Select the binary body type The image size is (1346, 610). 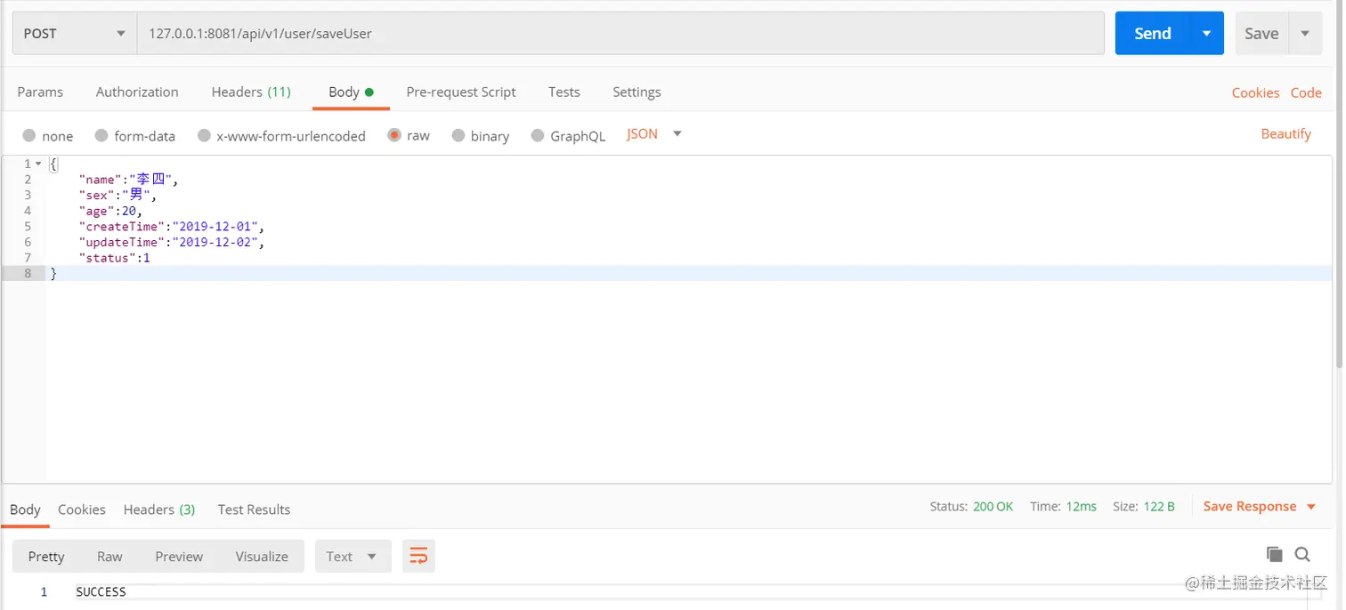click(481, 136)
